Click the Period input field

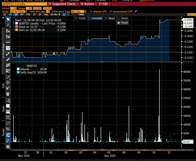click(14, 8)
